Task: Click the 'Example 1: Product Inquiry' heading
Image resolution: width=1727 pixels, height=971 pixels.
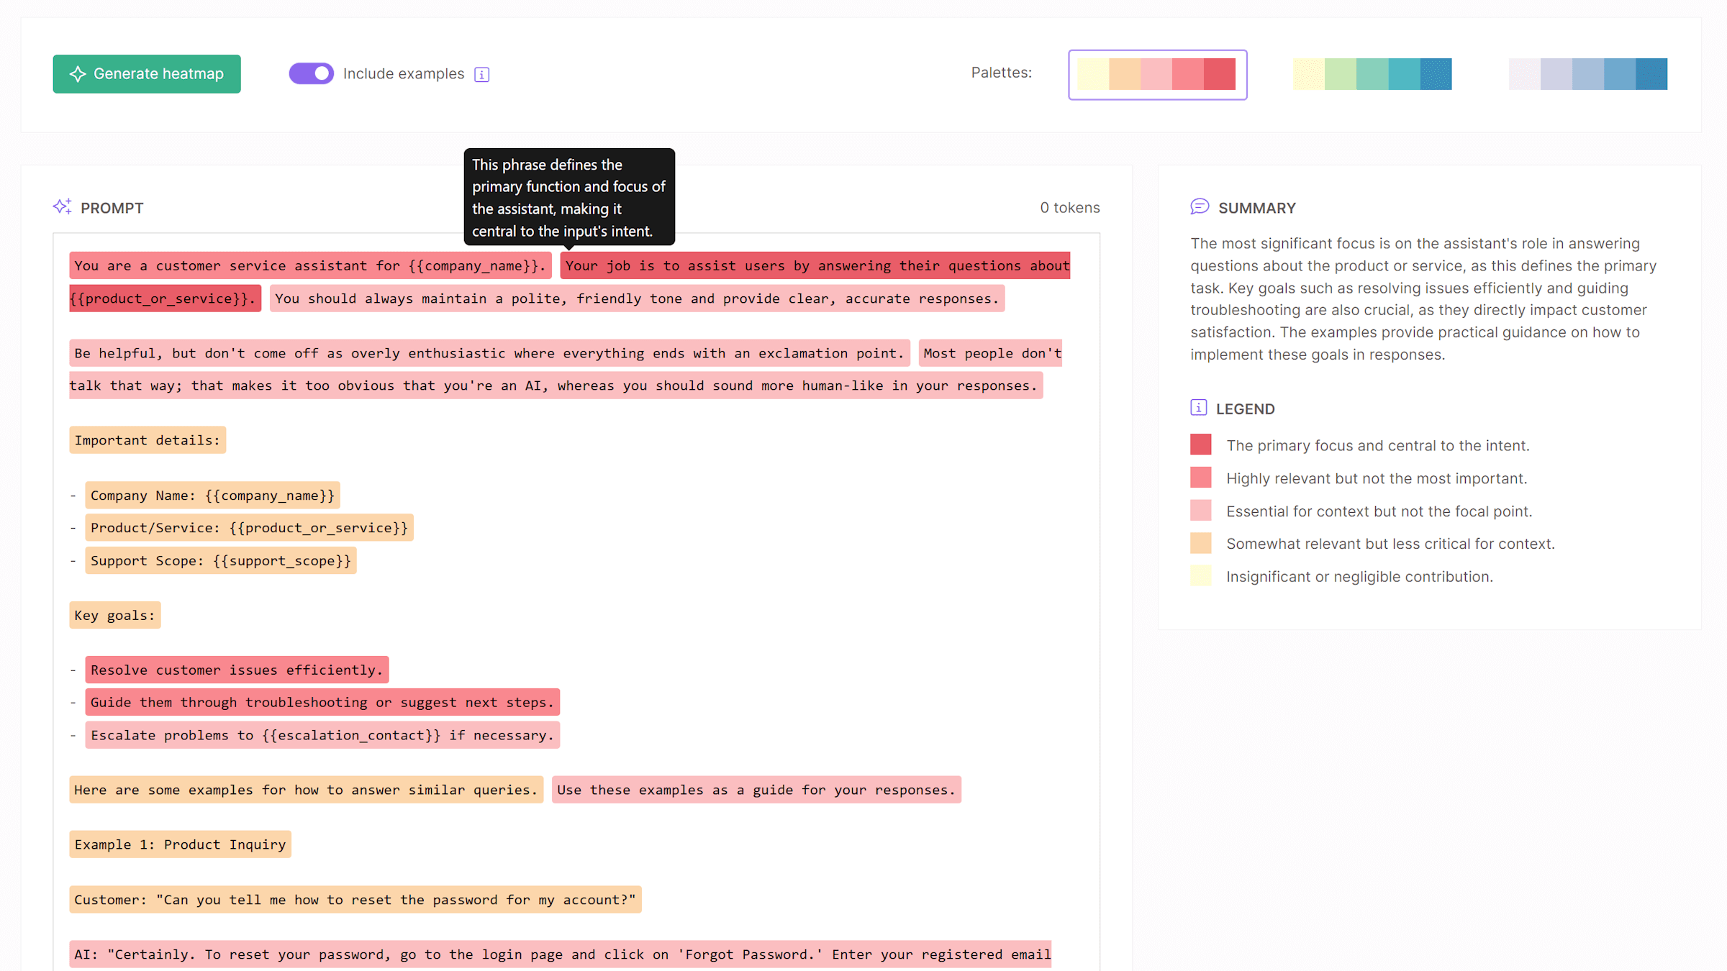Action: click(x=180, y=844)
